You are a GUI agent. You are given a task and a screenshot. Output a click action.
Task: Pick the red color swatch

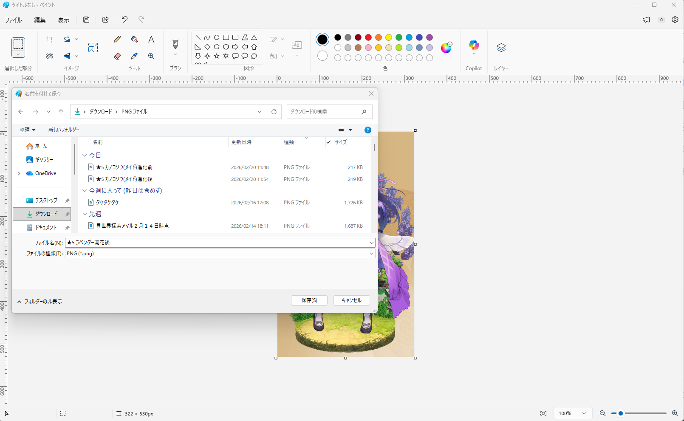click(368, 37)
